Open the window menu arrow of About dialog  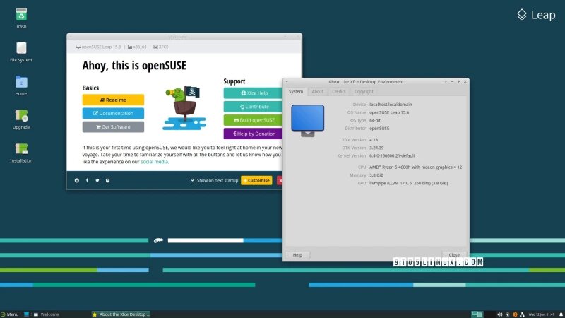pos(287,82)
